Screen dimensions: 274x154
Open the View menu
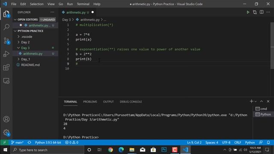pos(51,4)
